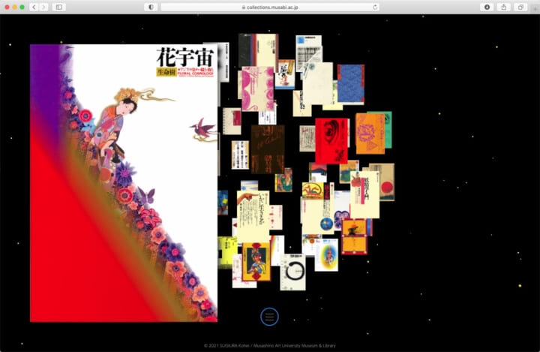Select the cover with black enso circle
The image size is (540, 352).
[292, 272]
